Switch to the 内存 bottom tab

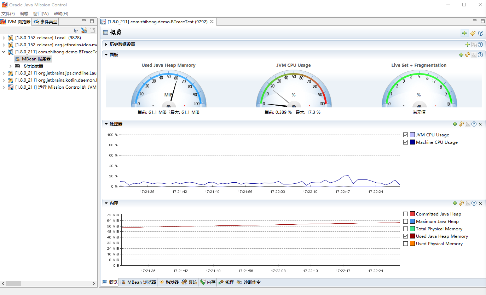(x=208, y=282)
